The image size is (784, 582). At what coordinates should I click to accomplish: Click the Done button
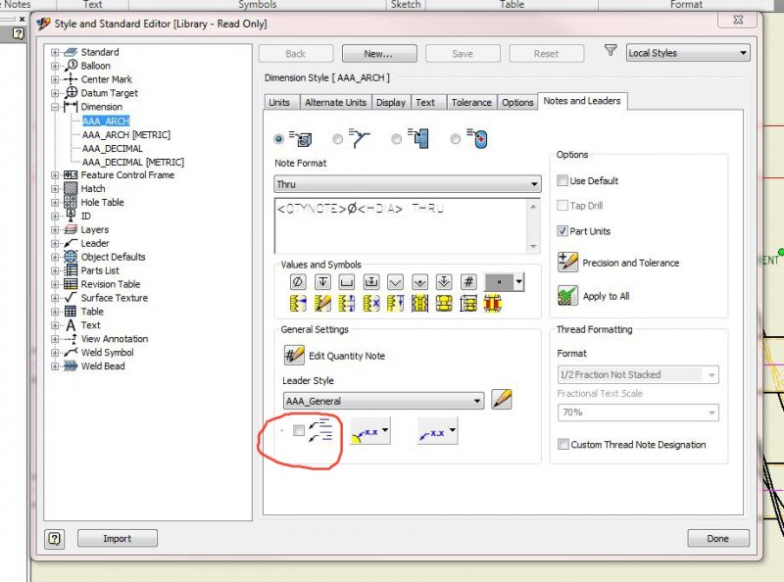click(x=718, y=539)
